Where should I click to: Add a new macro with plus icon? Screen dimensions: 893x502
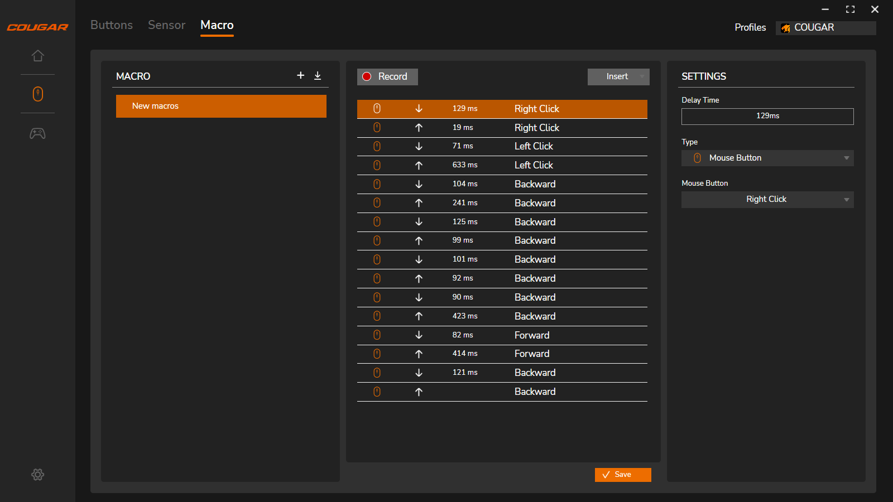[x=300, y=75]
